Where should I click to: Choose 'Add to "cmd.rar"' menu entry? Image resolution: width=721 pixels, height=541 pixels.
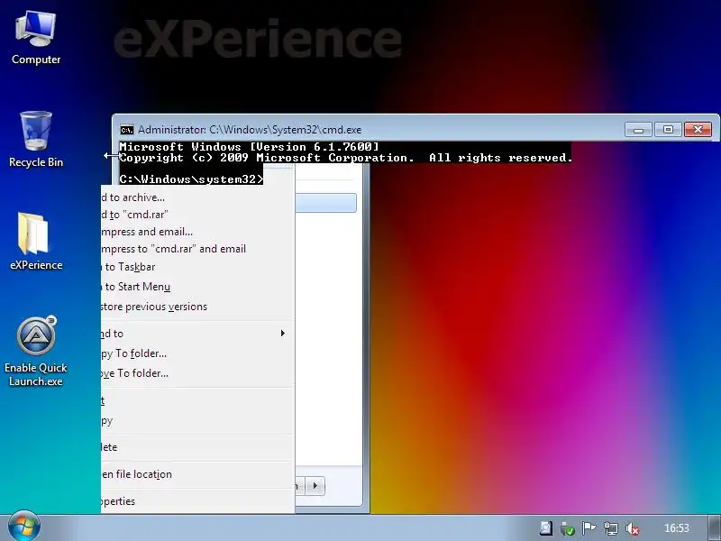point(197,215)
